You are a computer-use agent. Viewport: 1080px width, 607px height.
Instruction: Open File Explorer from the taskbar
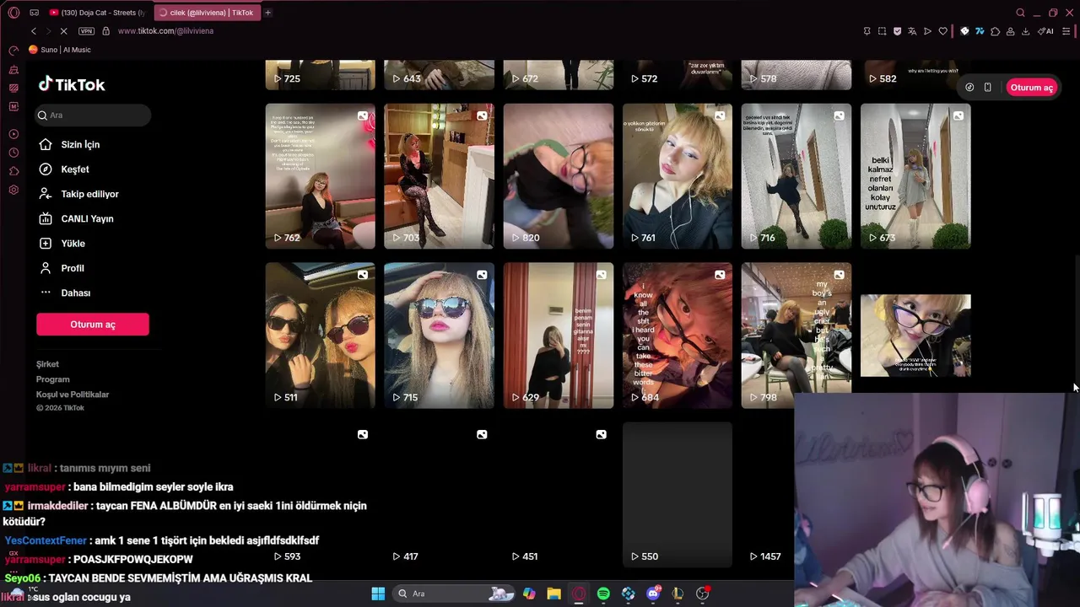pos(553,594)
